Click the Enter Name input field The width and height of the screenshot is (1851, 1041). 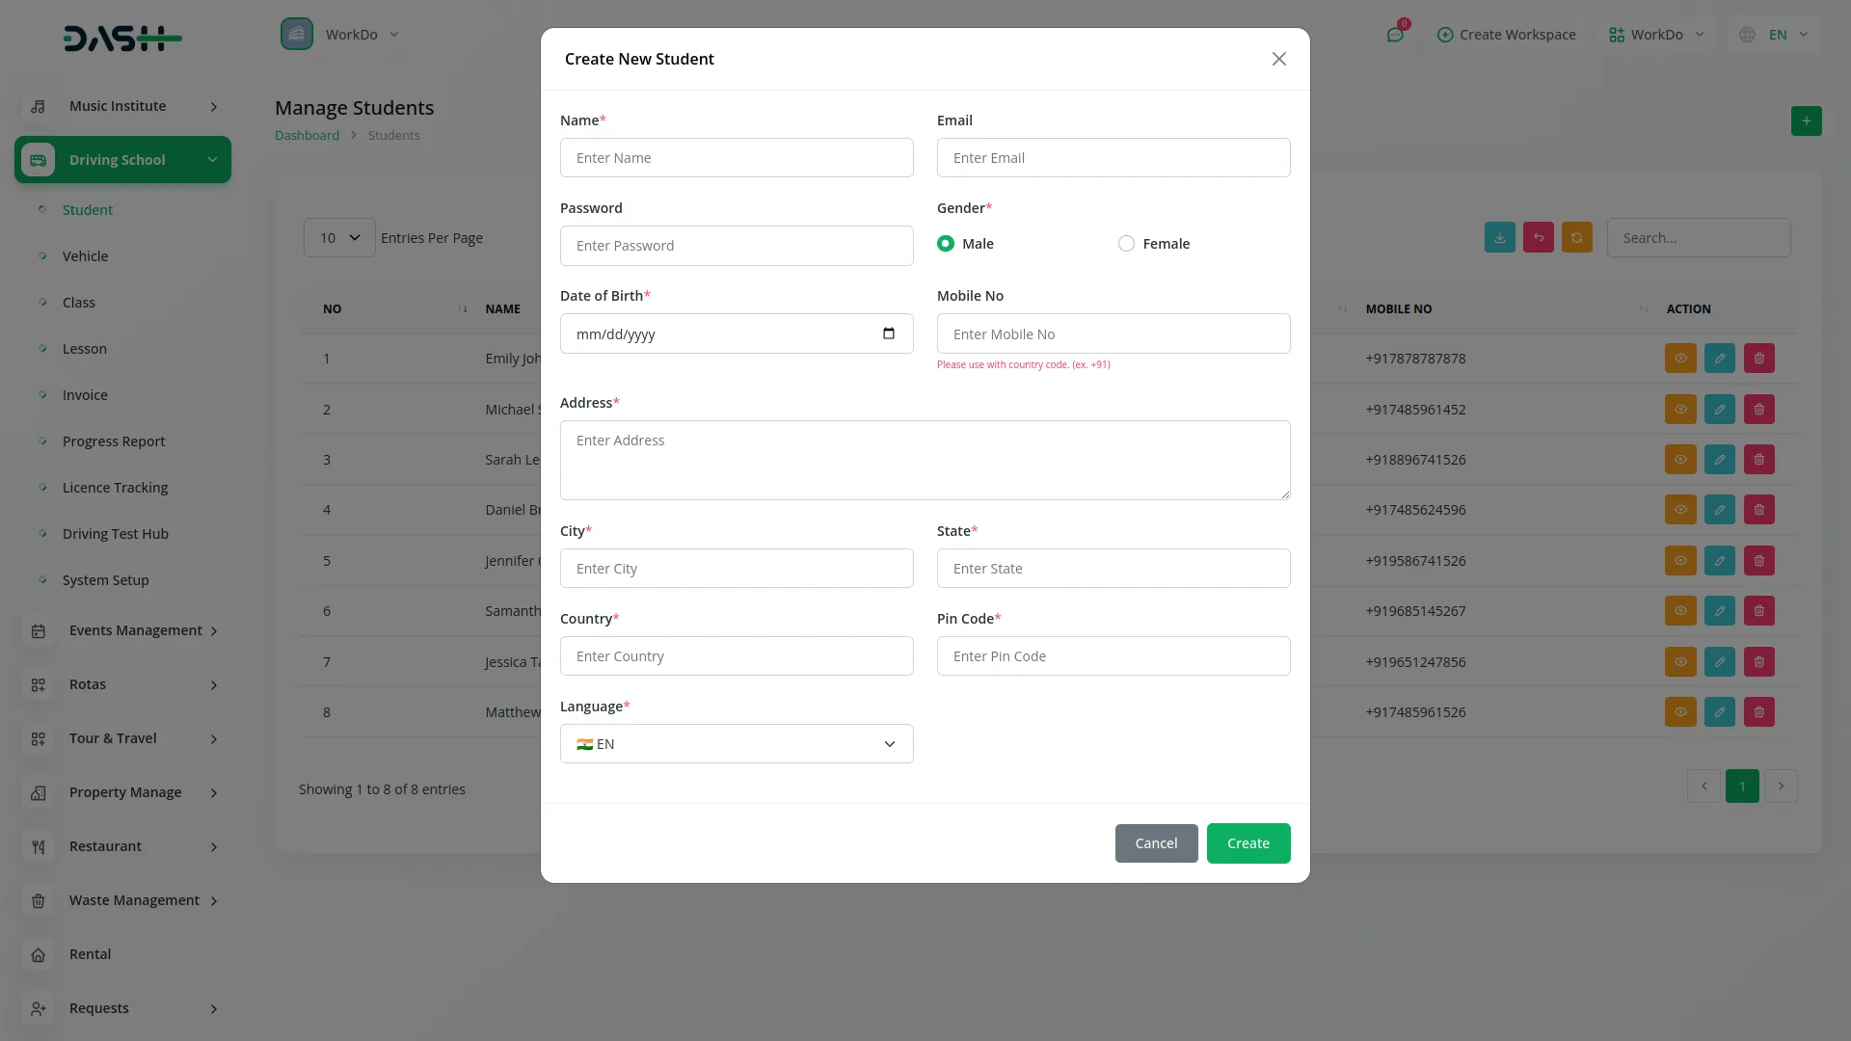pos(737,158)
